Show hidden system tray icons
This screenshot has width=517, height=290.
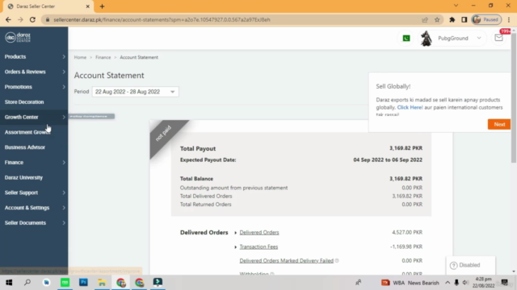coord(448,283)
